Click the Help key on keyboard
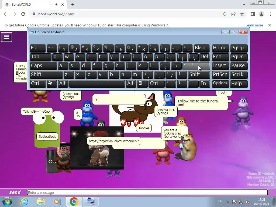The width and height of the screenshot is (276, 207). click(239, 84)
